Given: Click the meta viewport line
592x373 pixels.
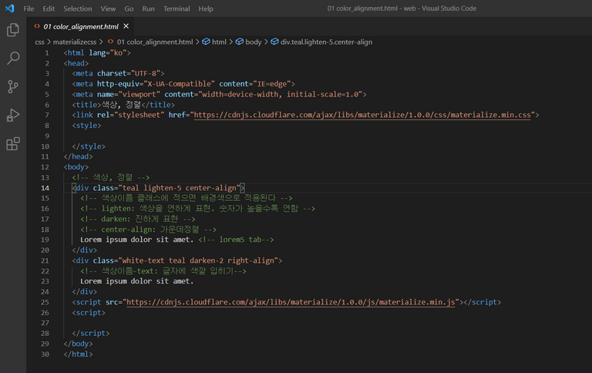Looking at the screenshot, I should coord(219,94).
